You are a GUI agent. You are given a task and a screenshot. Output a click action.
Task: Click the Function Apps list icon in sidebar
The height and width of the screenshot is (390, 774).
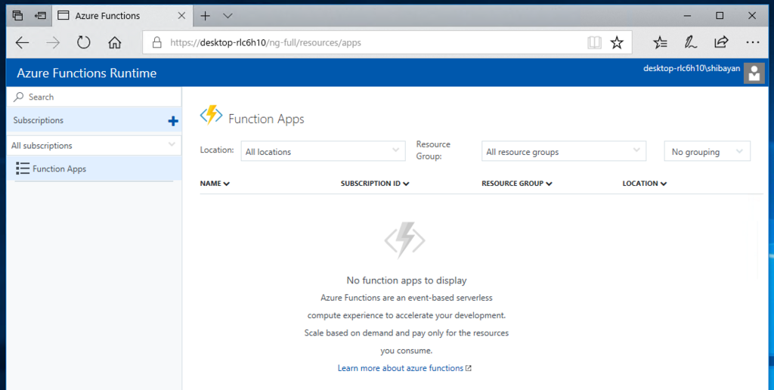pyautogui.click(x=23, y=169)
